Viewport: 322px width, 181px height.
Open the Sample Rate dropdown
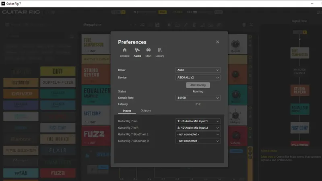pyautogui.click(x=198, y=98)
